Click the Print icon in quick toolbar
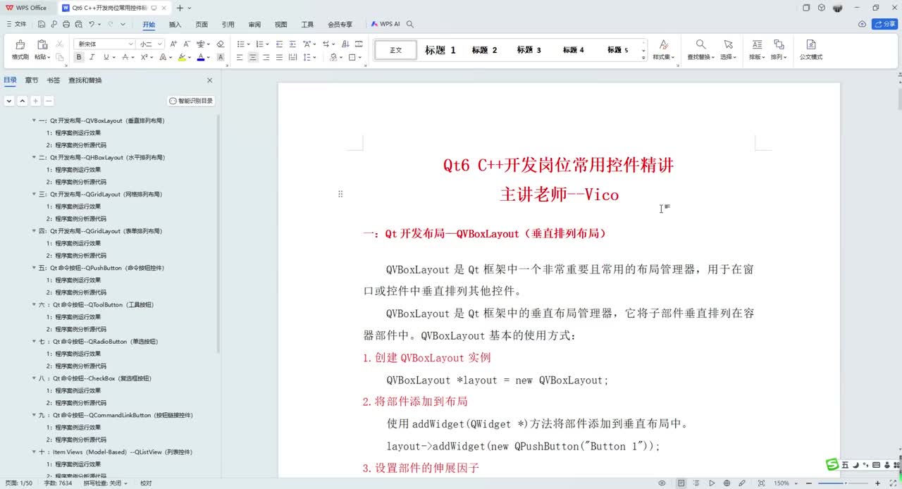Screen dimensions: 902x489 [x=66, y=24]
